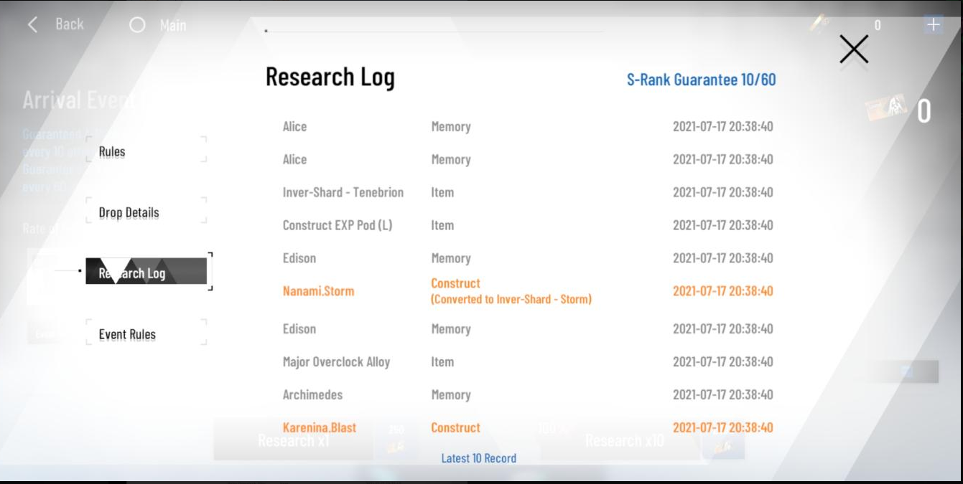The height and width of the screenshot is (484, 963).
Task: Tap the Latest 10 Record label
Action: [478, 458]
